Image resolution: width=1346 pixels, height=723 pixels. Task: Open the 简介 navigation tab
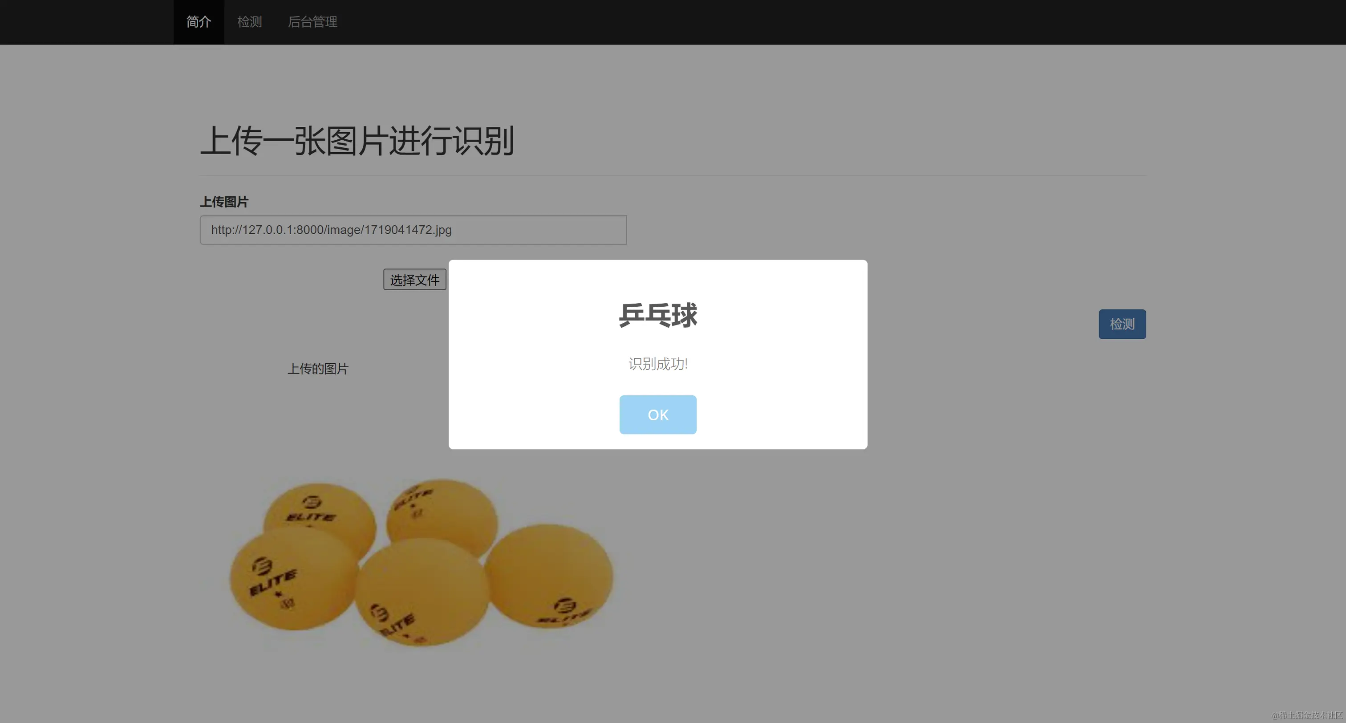[x=199, y=22]
